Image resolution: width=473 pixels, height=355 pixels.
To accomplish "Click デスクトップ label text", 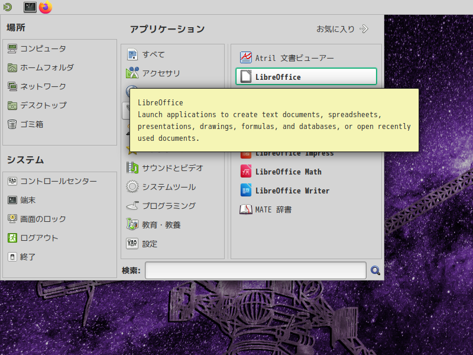I will point(43,105).
